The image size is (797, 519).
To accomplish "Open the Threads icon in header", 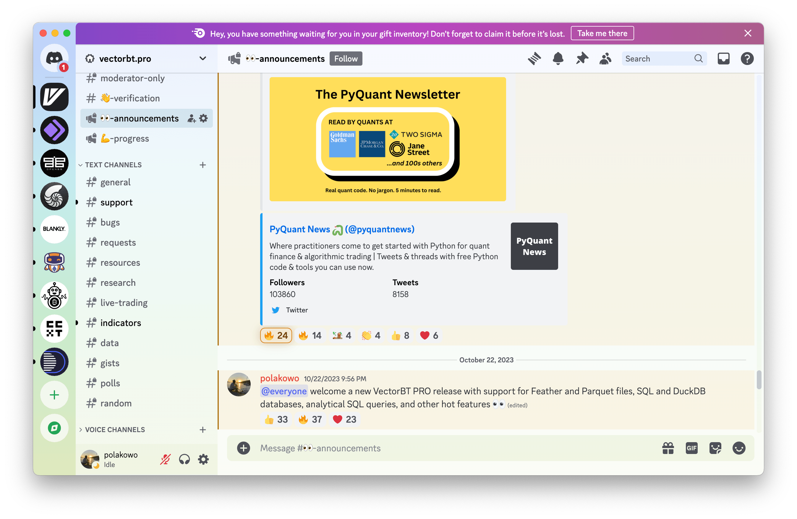I will click(534, 59).
